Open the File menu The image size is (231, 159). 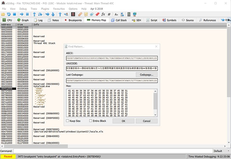point(4,9)
